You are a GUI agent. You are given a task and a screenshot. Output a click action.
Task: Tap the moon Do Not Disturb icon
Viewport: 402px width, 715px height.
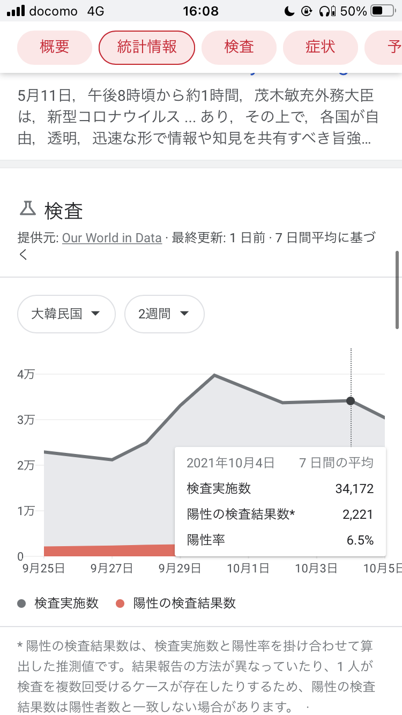290,11
